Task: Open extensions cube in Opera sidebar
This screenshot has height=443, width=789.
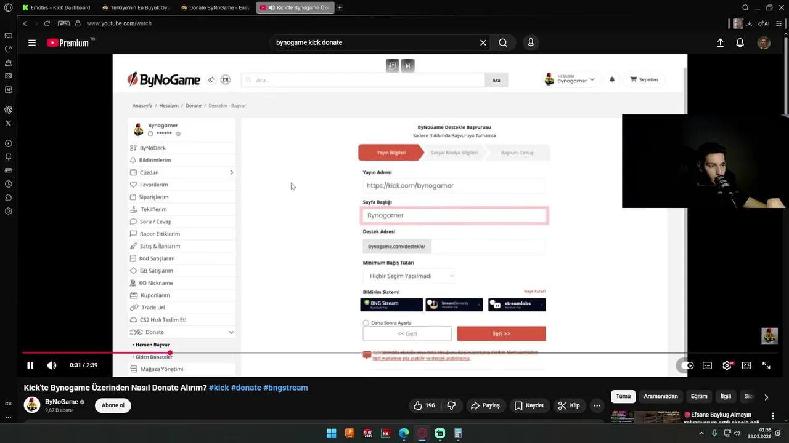Action: (x=8, y=198)
